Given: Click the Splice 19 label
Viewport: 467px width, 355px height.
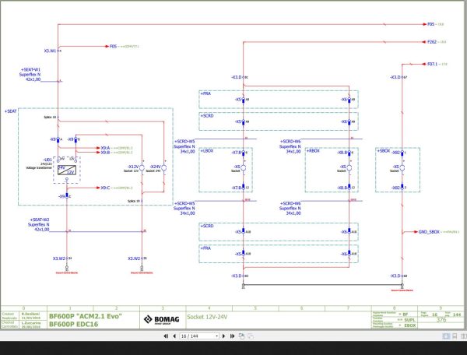Looking at the screenshot, I should coord(134,201).
